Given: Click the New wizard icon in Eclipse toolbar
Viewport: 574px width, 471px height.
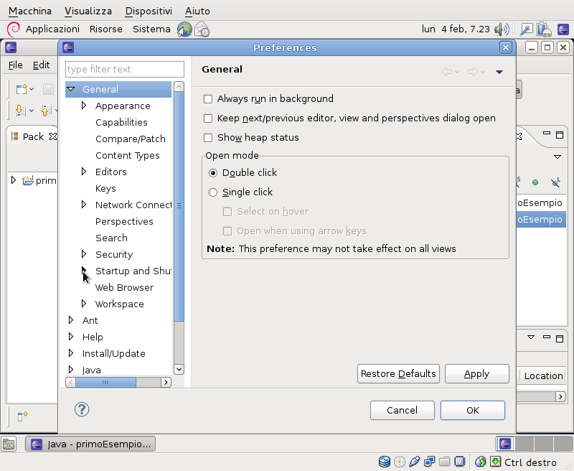Looking at the screenshot, I should pyautogui.click(x=22, y=89).
